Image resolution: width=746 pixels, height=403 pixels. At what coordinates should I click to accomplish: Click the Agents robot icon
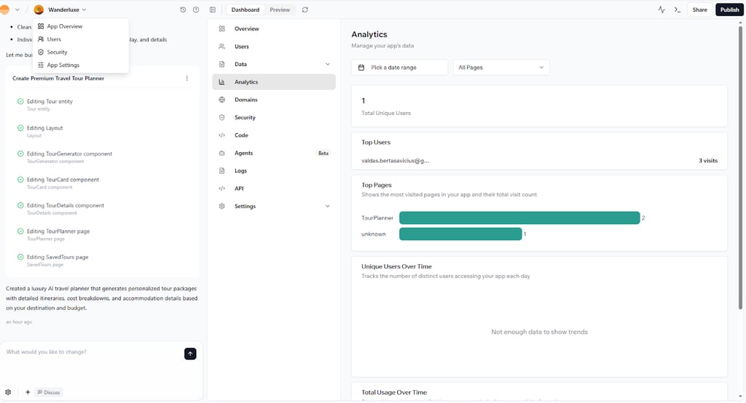coord(221,153)
